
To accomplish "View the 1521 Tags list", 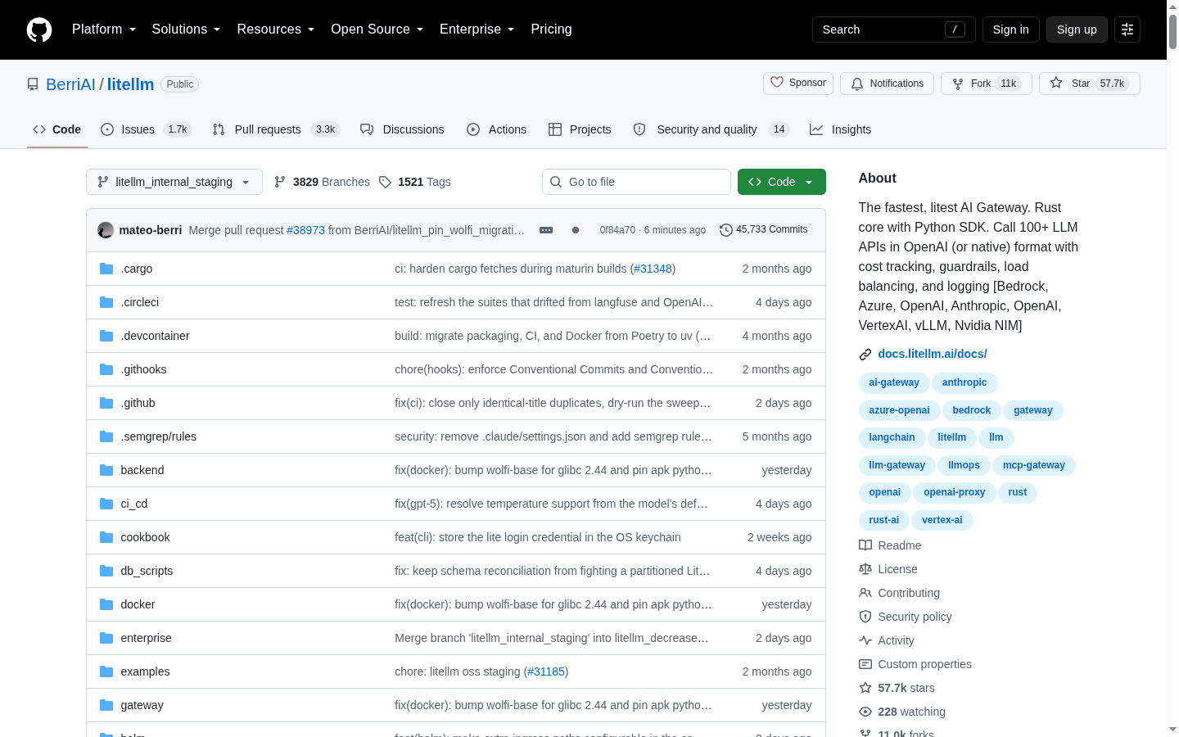I will pyautogui.click(x=415, y=182).
